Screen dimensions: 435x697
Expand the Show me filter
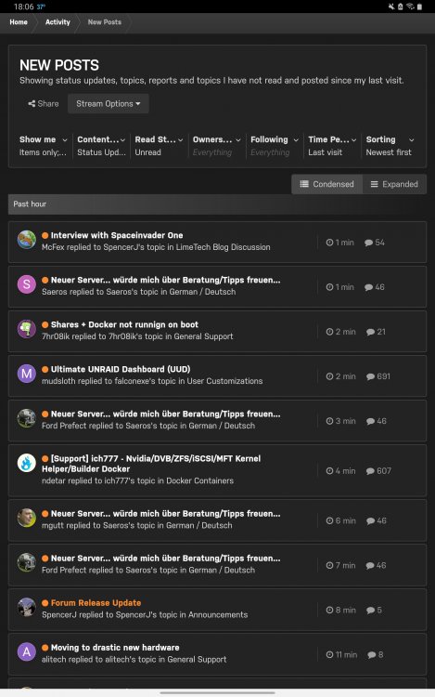[x=43, y=145]
